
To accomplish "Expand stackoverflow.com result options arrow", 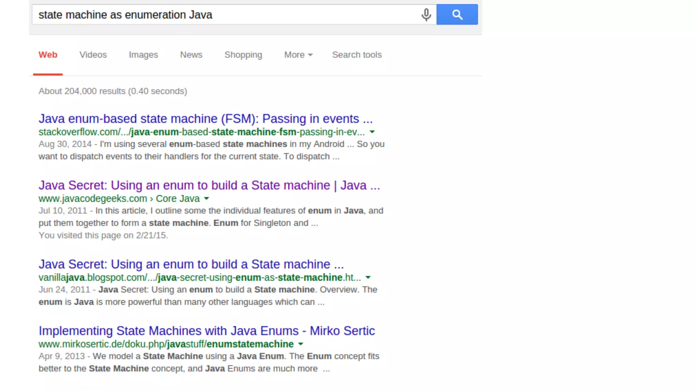I will coord(372,132).
